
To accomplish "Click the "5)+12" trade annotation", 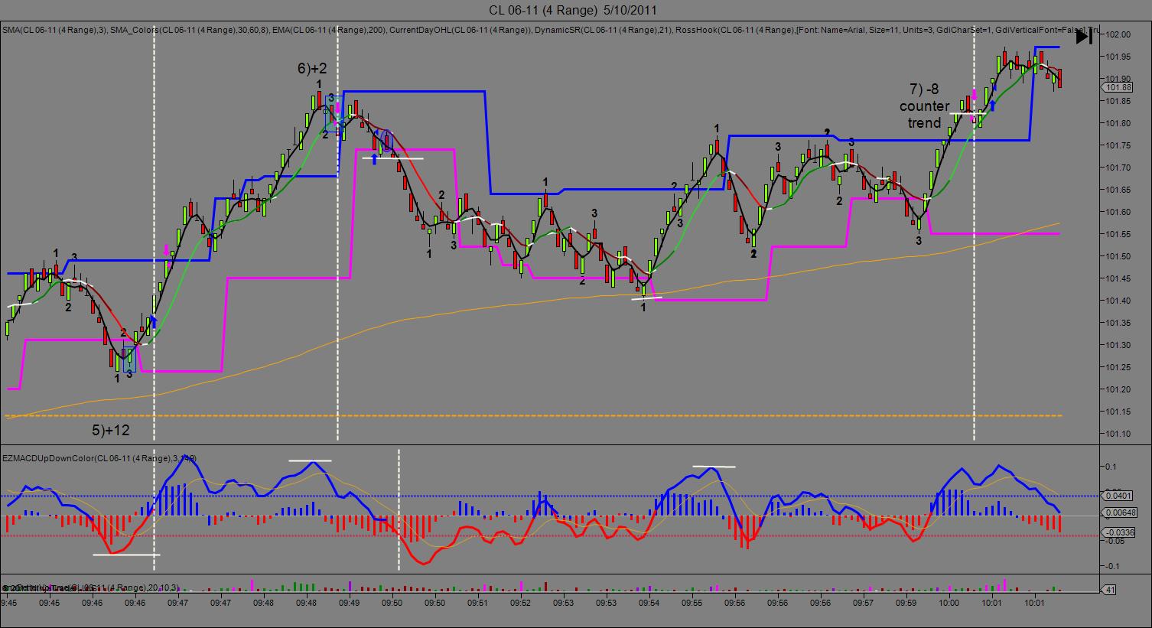I will (x=111, y=431).
